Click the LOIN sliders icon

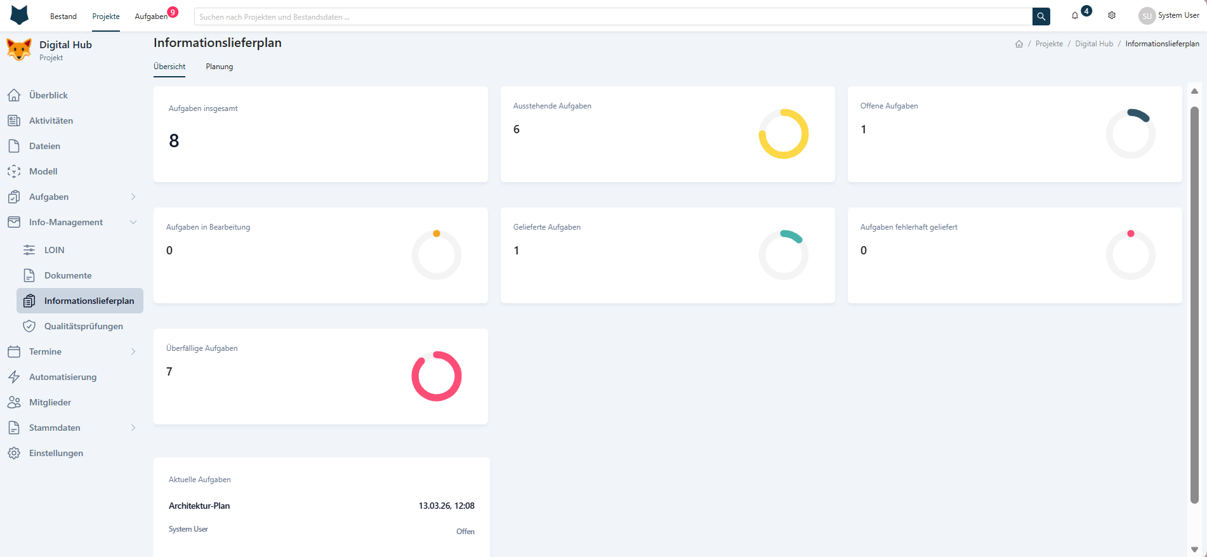tap(29, 250)
